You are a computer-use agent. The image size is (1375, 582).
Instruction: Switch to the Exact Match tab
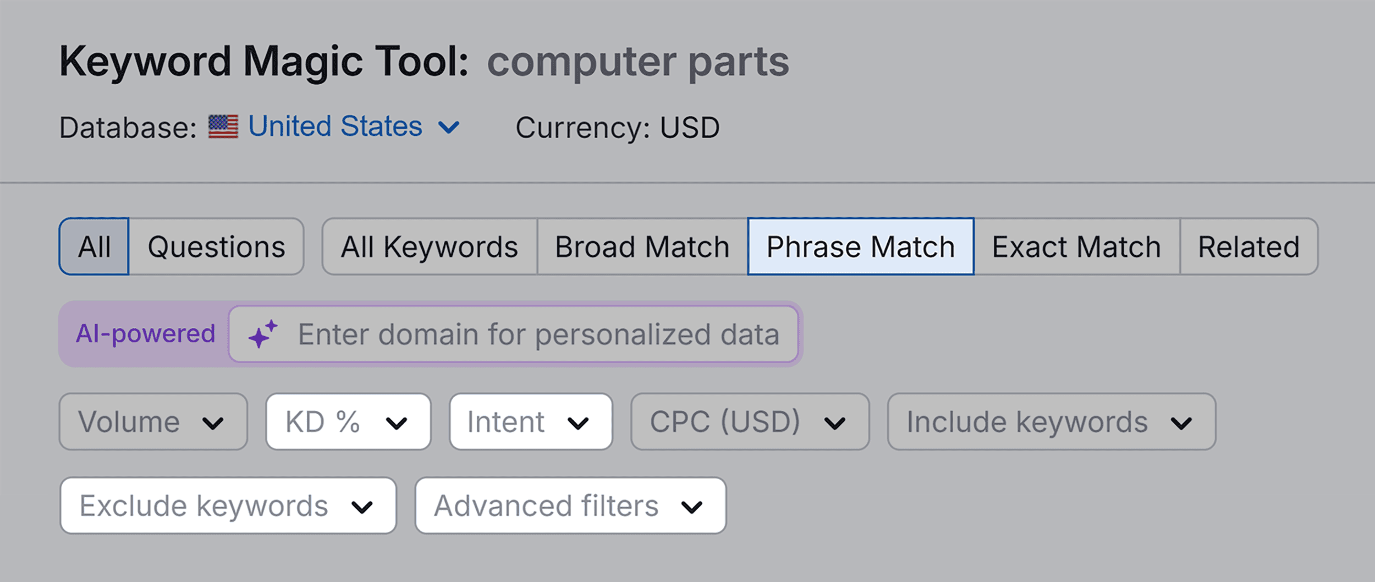tap(1076, 246)
